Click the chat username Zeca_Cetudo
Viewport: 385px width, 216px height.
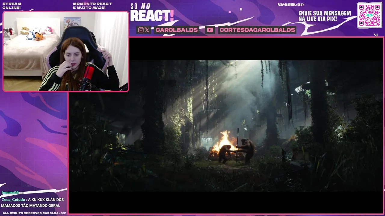tap(13, 200)
